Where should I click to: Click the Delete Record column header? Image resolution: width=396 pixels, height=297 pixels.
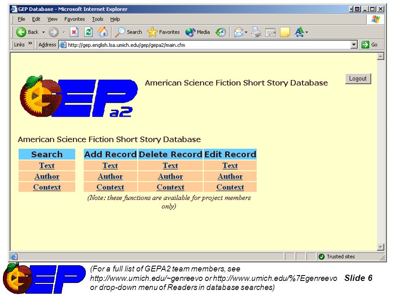click(x=170, y=154)
